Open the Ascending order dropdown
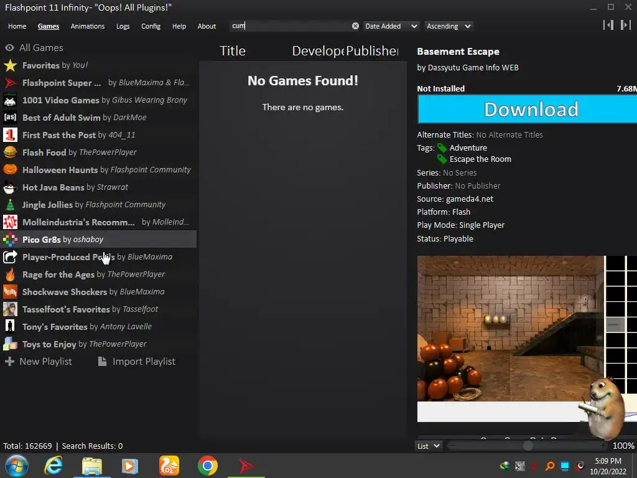 click(449, 26)
